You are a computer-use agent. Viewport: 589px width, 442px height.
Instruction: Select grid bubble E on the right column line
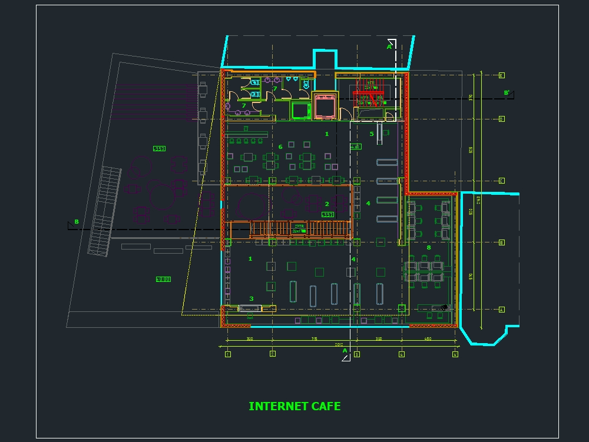coord(501,75)
